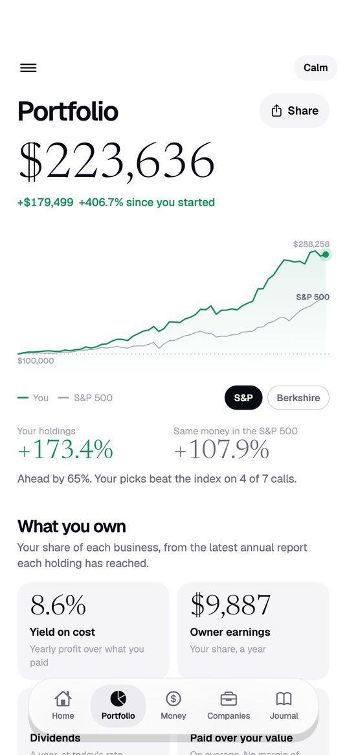Open the hamburger menu icon
Image resolution: width=347 pixels, height=755 pixels.
point(28,68)
